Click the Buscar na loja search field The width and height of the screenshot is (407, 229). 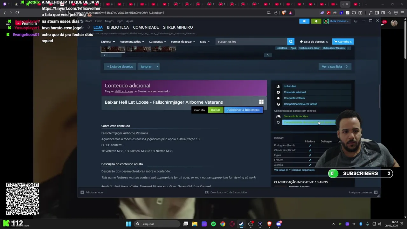[x=251, y=42]
